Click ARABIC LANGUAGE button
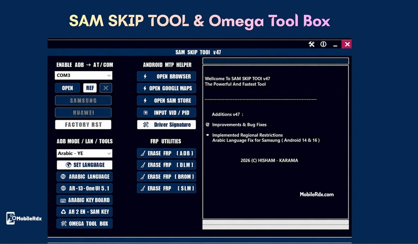 pyautogui.click(x=84, y=177)
